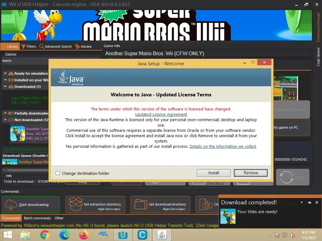Open the Windows Start menu

pyautogui.click(x=8, y=235)
